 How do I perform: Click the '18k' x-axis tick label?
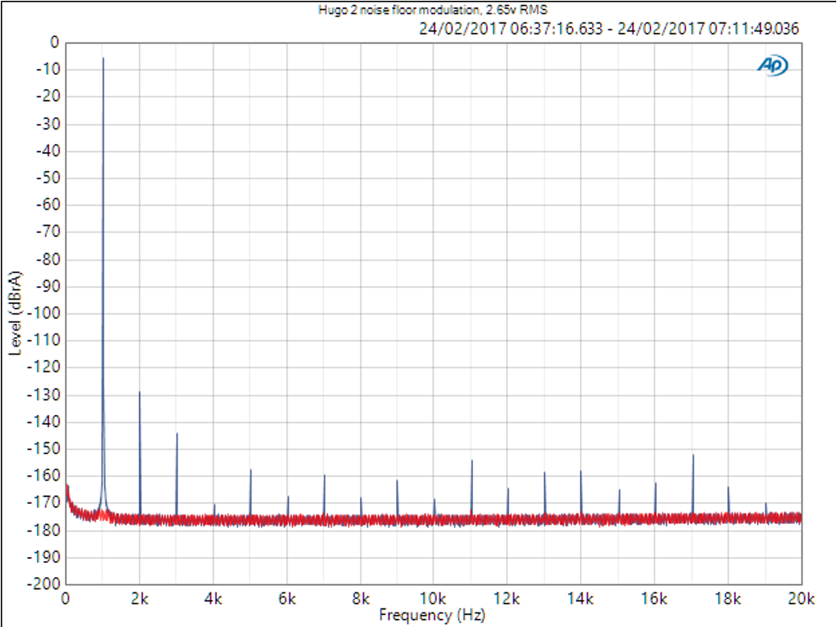[x=728, y=599]
